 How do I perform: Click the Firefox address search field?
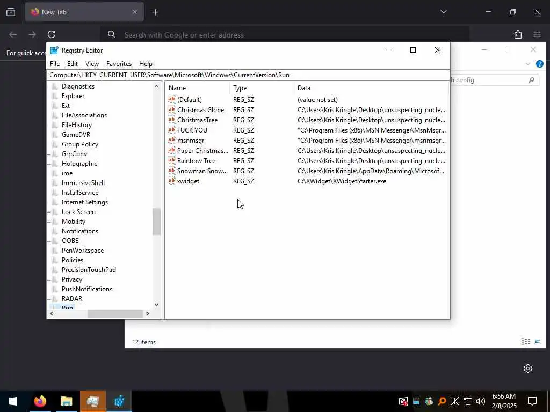pos(285,35)
